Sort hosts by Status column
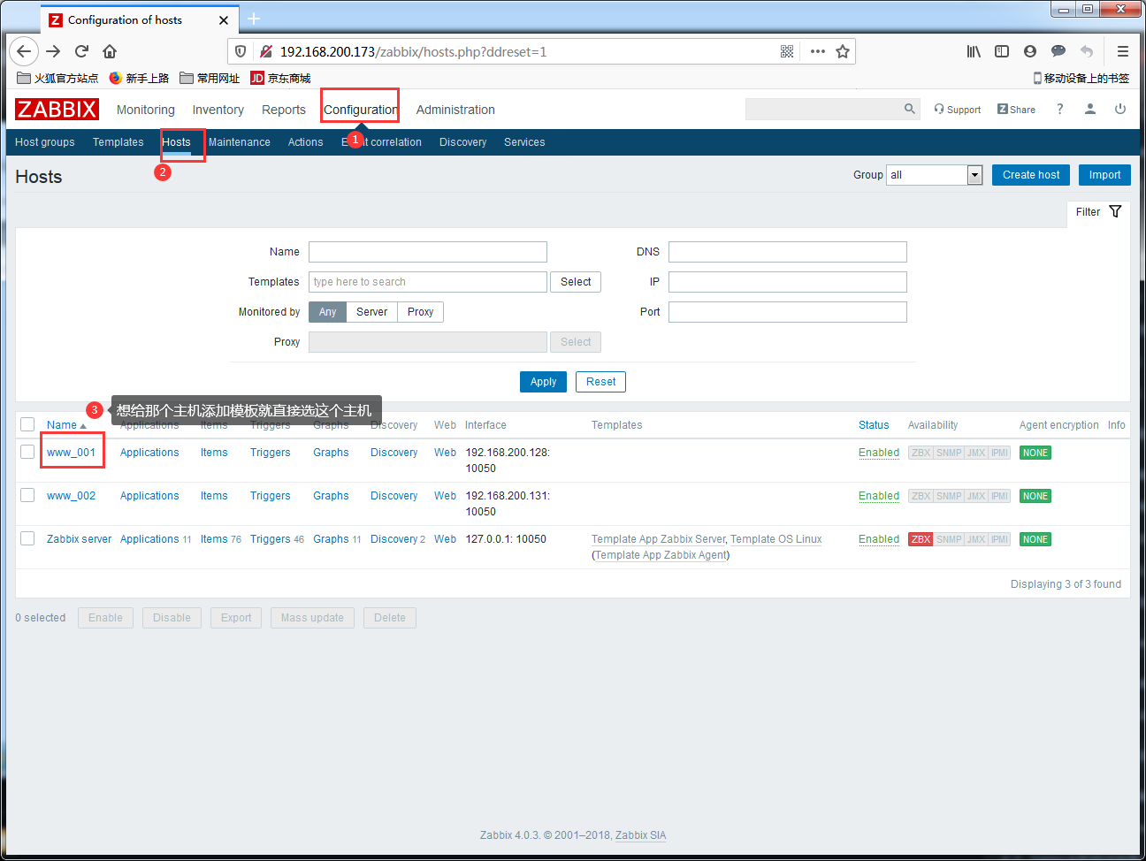The width and height of the screenshot is (1146, 861). [x=874, y=425]
